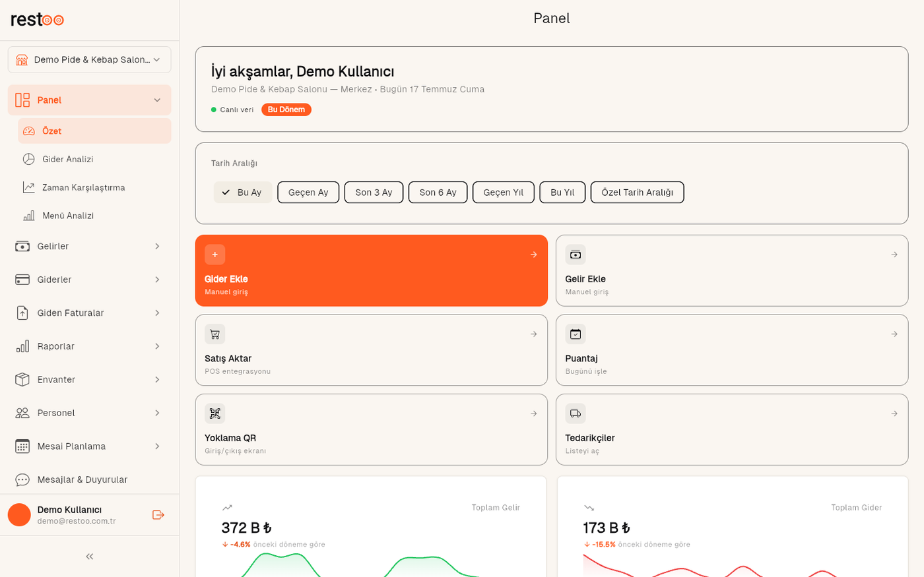Click the arrow on the Gelir Ekle card

894,255
